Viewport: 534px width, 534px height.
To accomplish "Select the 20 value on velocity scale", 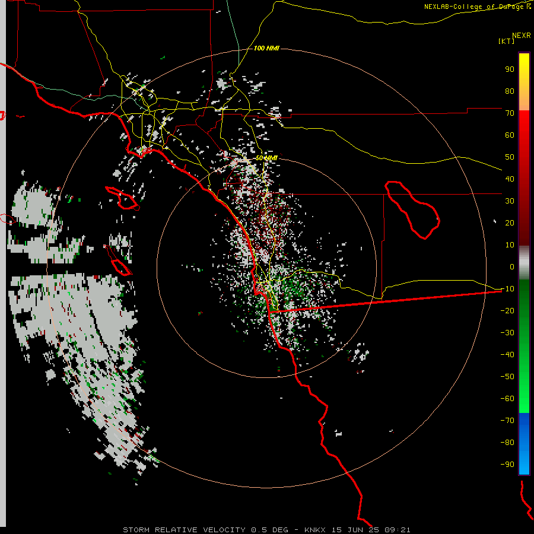I will click(510, 223).
